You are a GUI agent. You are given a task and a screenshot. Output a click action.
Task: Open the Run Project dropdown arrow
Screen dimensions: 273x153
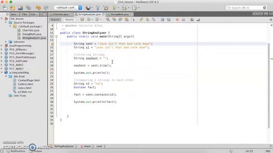click(118, 8)
